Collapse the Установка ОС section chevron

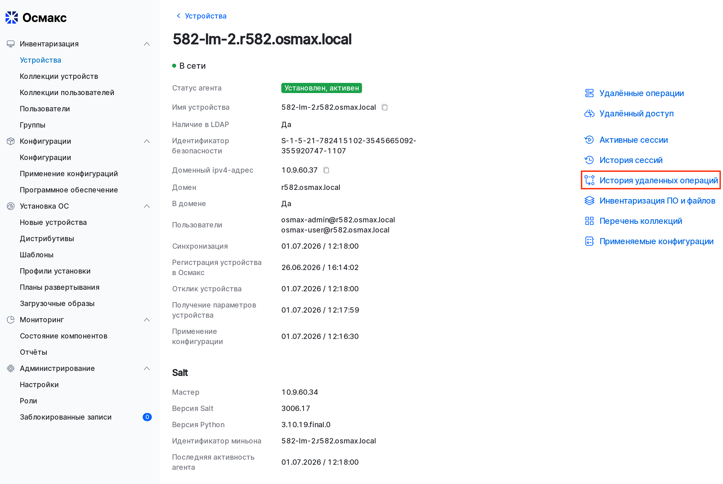(147, 206)
